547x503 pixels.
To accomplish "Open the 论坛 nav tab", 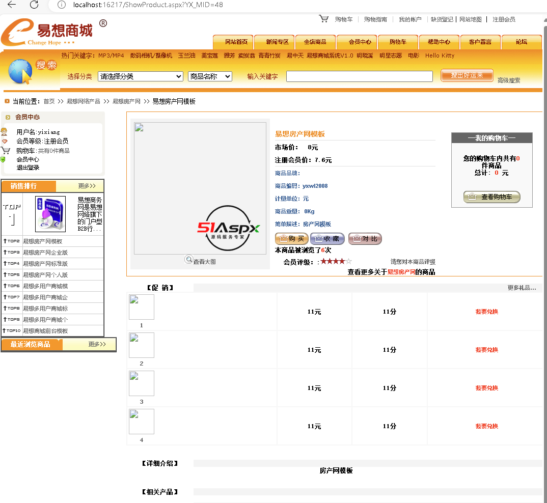I will pos(521,42).
